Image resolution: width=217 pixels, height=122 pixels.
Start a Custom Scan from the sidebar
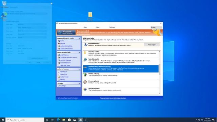click(x=64, y=77)
